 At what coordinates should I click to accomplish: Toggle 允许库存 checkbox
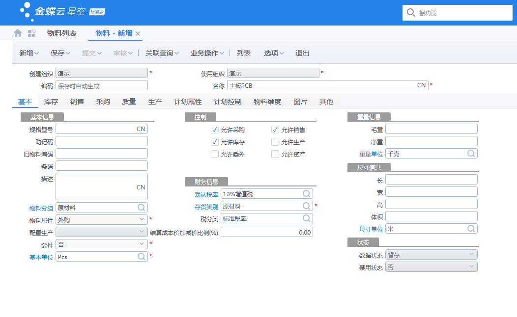tap(215, 142)
